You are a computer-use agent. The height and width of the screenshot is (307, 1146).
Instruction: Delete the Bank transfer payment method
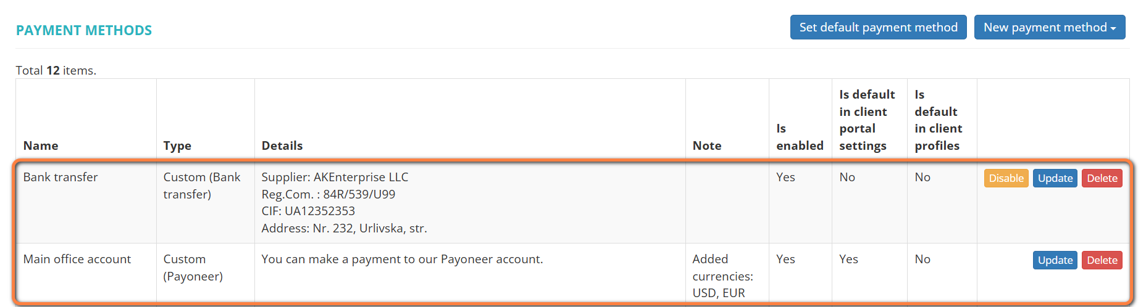[1102, 178]
